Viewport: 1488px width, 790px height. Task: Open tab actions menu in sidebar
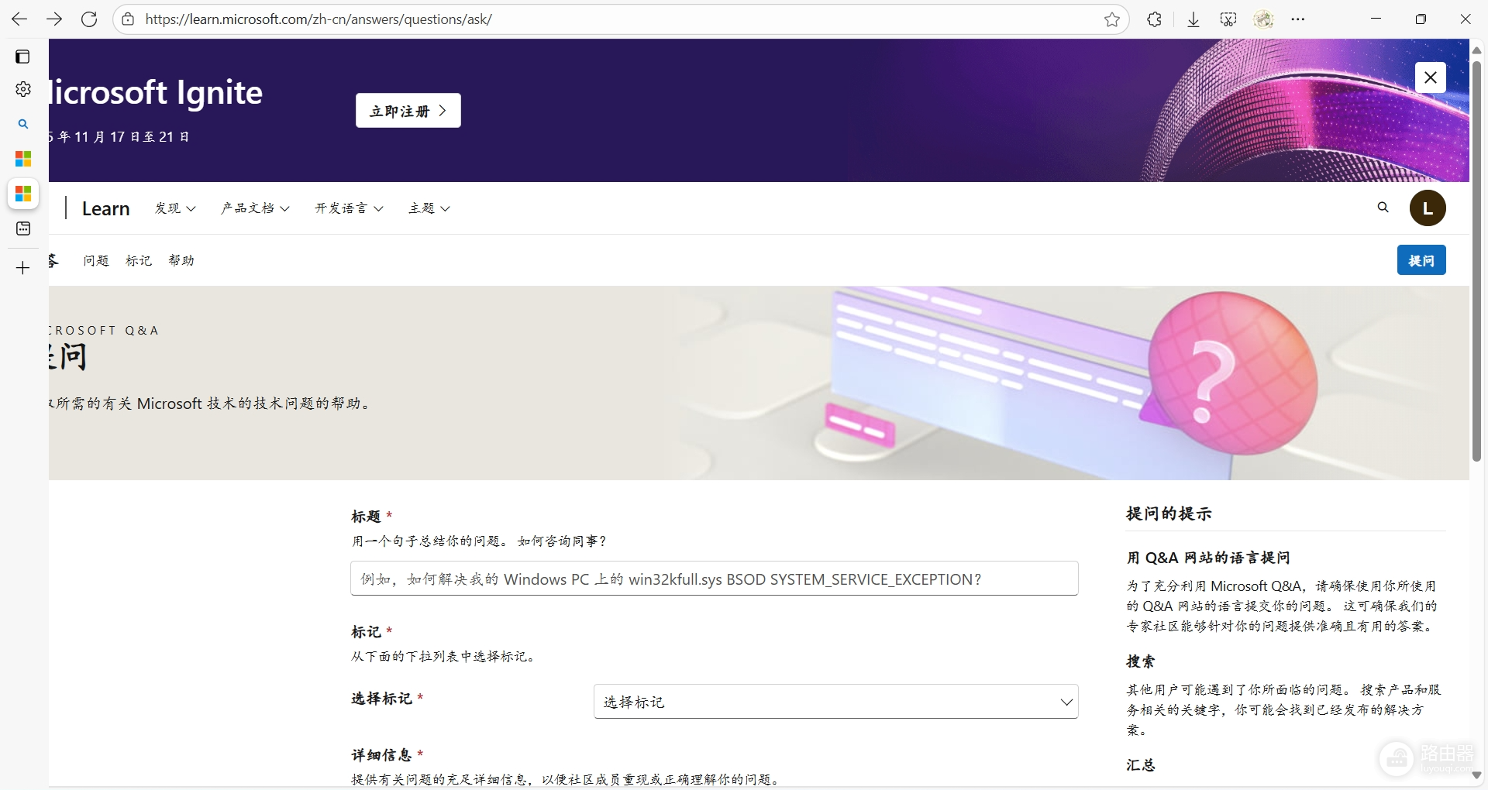click(x=23, y=57)
